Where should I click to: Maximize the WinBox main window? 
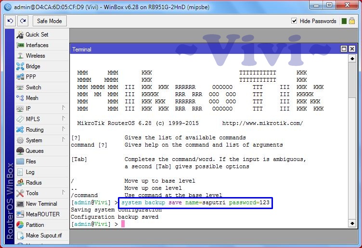329,6
